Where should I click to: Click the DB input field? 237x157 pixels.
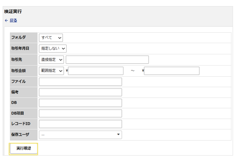click(x=81, y=103)
